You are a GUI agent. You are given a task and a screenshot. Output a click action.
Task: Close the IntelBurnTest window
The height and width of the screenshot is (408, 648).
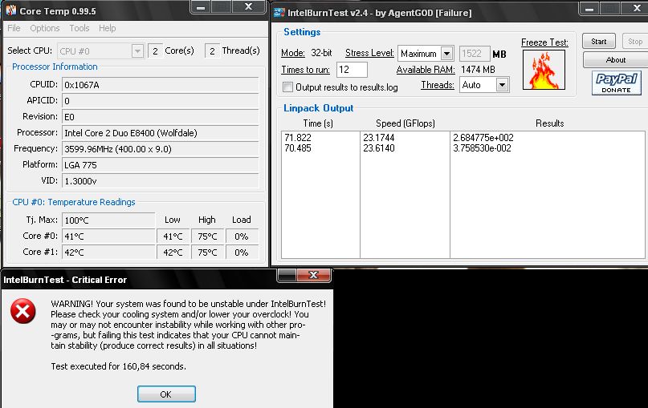(637, 8)
